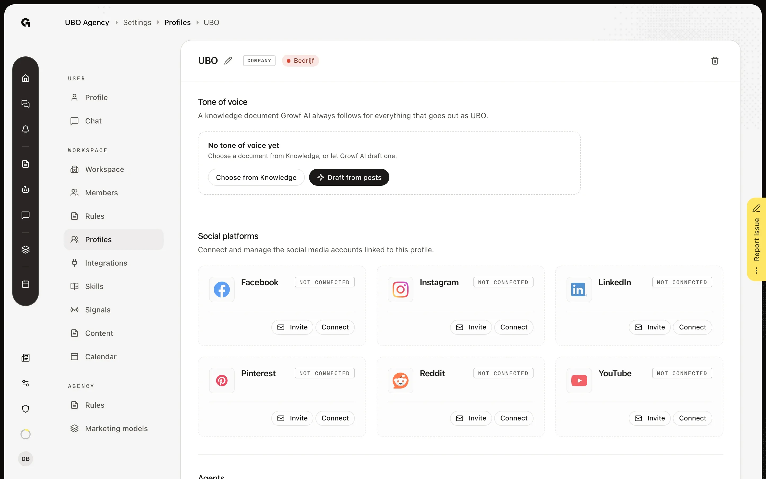
Task: Invite someone for Instagram
Action: tap(471, 327)
